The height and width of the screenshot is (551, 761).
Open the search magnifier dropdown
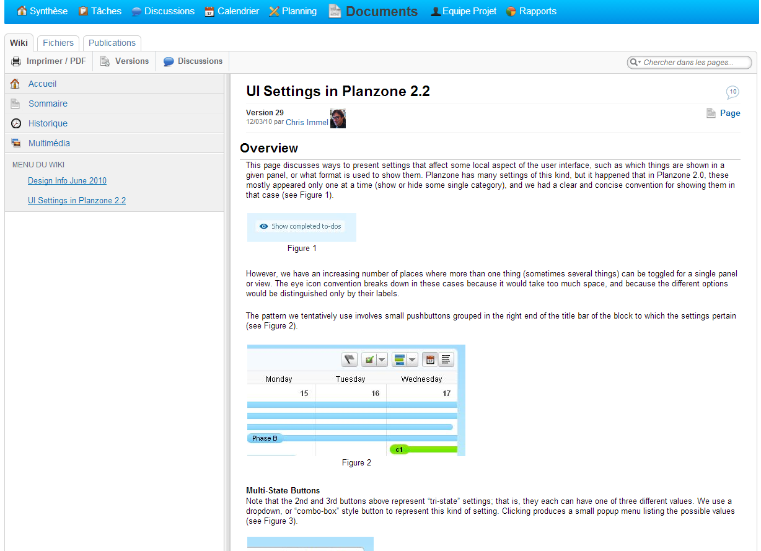[x=635, y=62]
